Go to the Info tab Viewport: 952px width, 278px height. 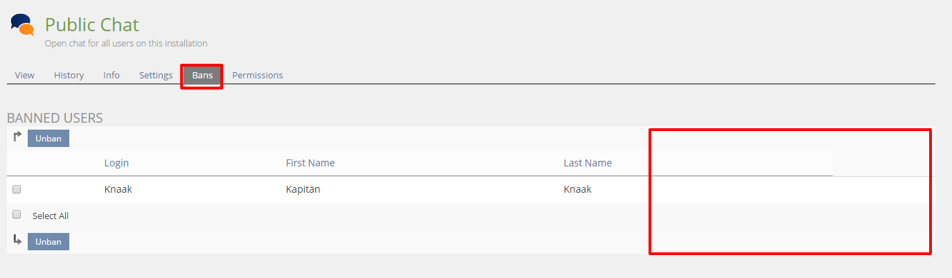point(112,75)
